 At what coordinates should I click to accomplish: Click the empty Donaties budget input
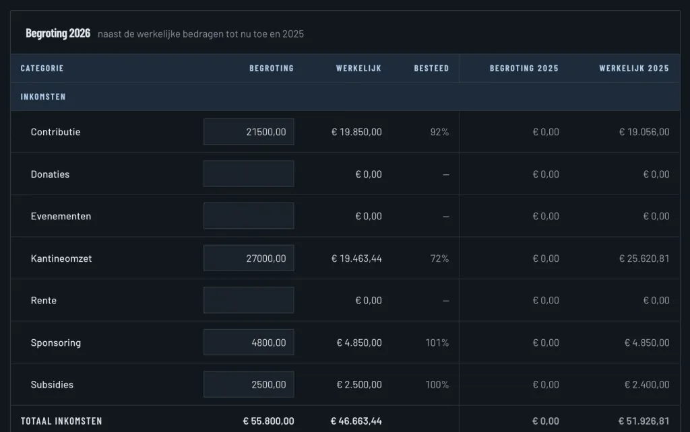point(249,174)
